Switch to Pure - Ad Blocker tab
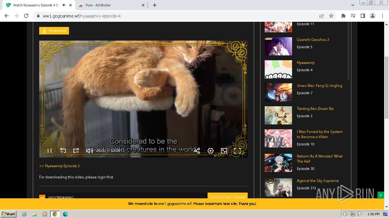Screen dimensions: 389x218 (x=112, y=5)
